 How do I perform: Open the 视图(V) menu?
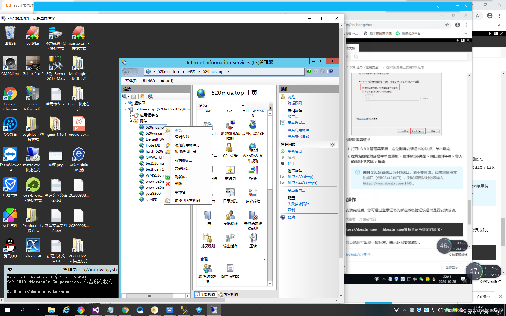click(149, 81)
